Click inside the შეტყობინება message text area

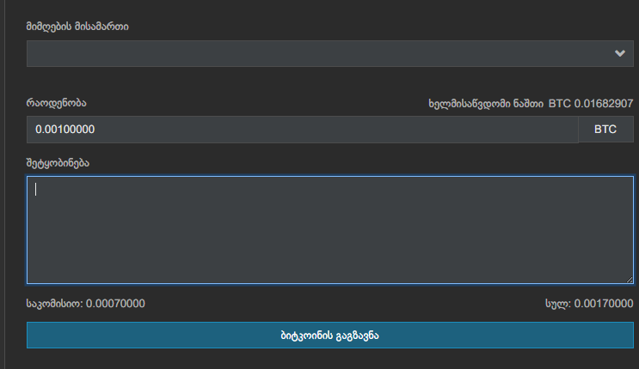330,229
